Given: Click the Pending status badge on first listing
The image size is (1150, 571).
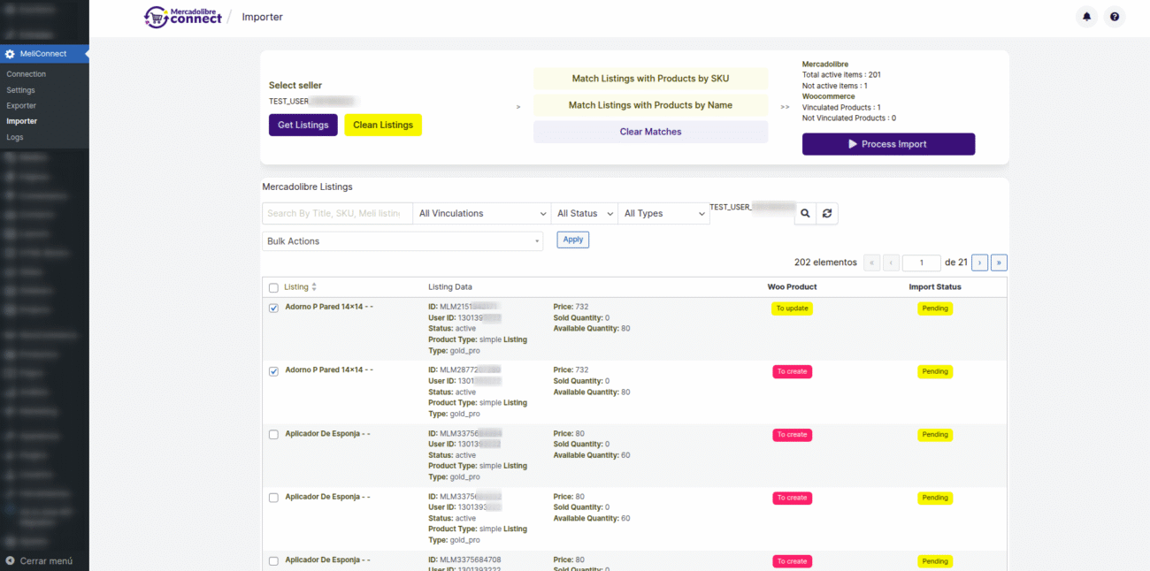Looking at the screenshot, I should [x=935, y=308].
